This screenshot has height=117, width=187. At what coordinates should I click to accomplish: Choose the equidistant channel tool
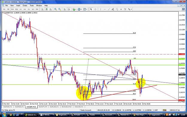coord(113,9)
